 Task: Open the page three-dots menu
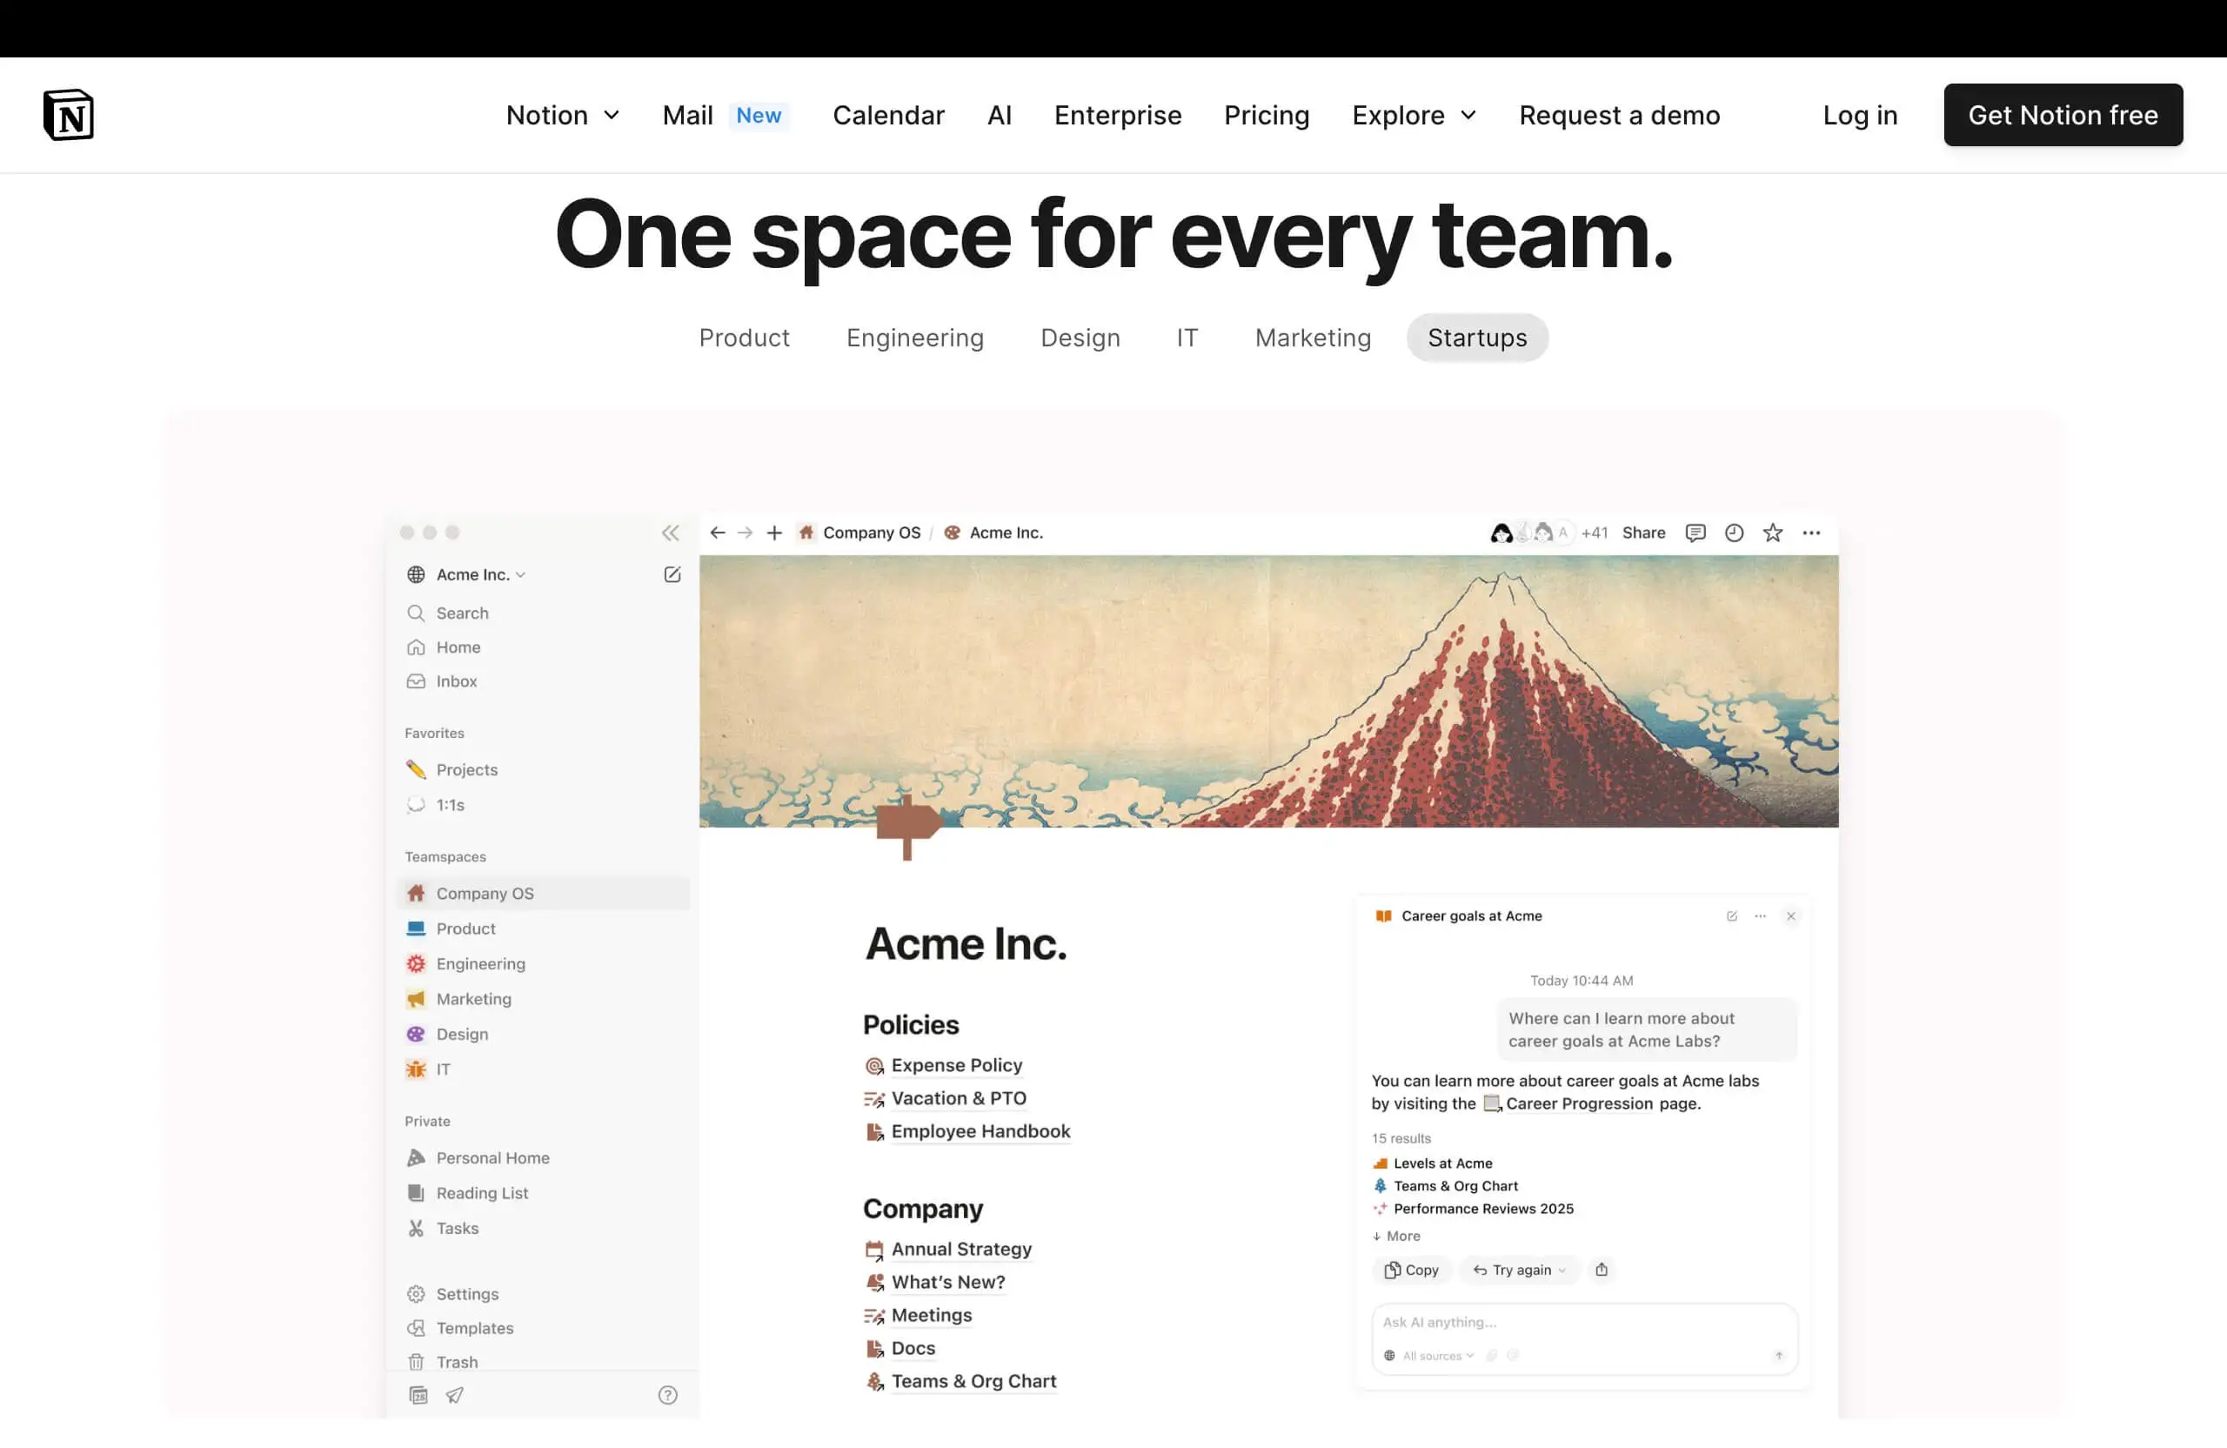coord(1811,533)
